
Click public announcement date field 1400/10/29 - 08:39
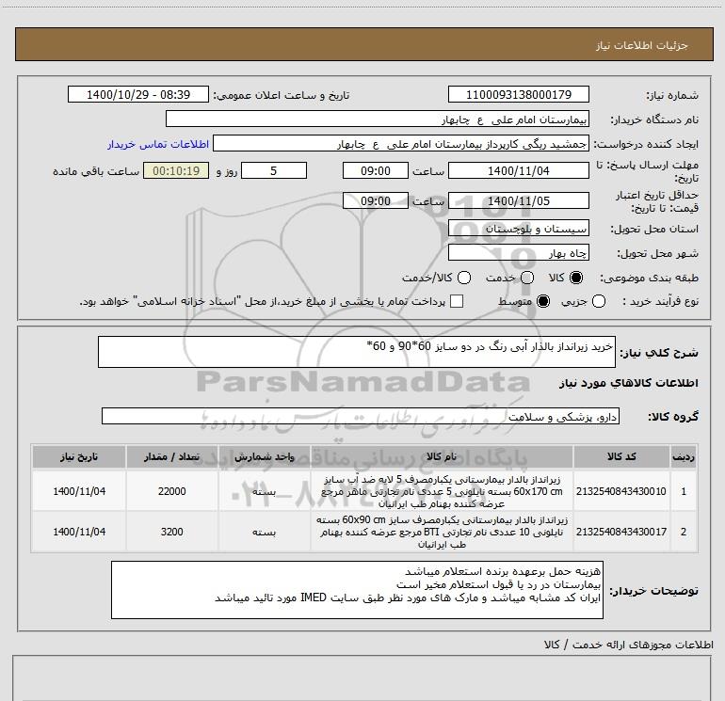pyautogui.click(x=138, y=95)
